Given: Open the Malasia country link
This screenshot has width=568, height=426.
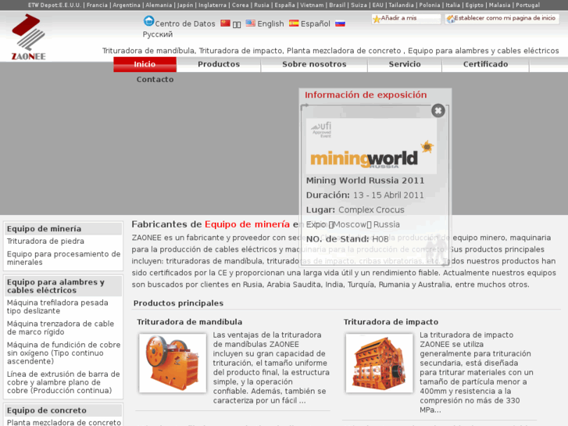Looking at the screenshot, I should (499, 5).
